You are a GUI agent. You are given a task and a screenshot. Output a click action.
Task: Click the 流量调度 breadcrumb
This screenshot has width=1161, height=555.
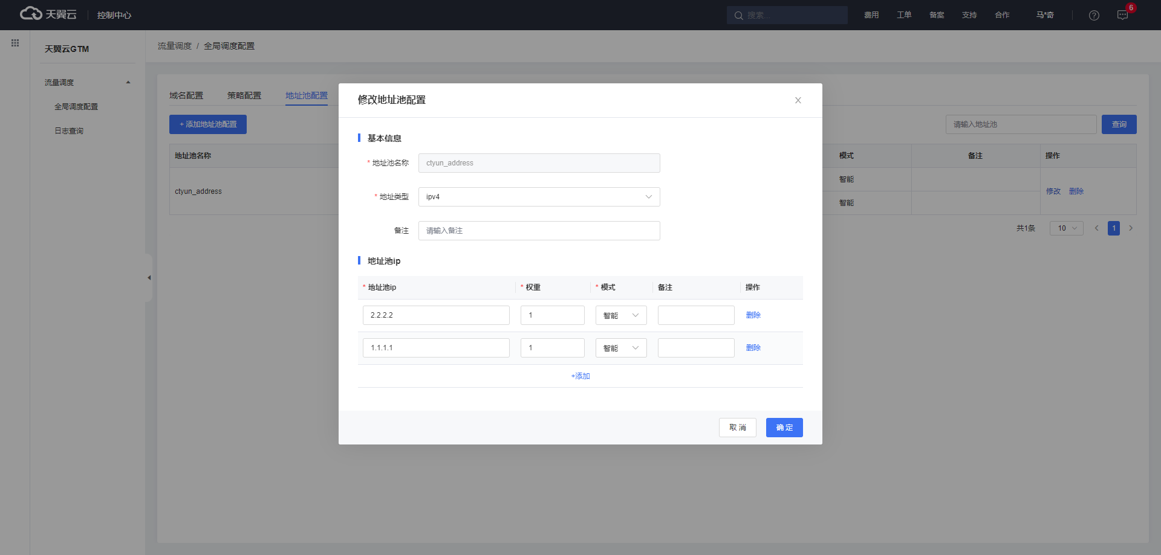175,46
